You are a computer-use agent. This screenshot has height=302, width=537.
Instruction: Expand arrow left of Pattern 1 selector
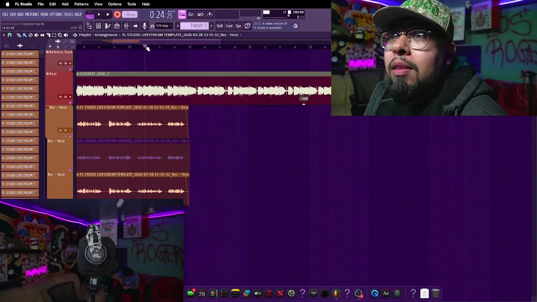[177, 26]
